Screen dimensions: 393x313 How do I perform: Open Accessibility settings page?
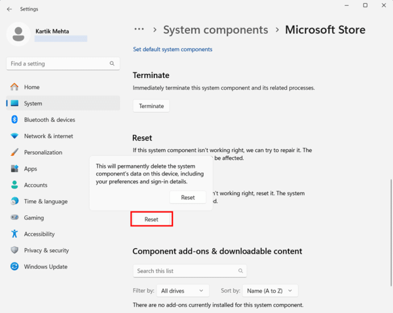[63, 234]
